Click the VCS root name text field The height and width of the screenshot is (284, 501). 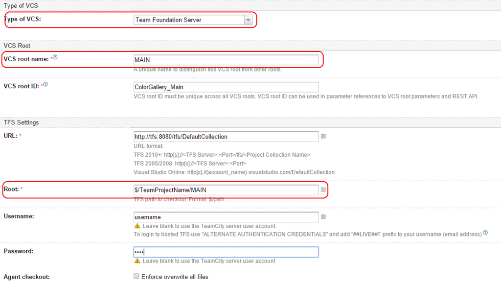click(x=226, y=60)
